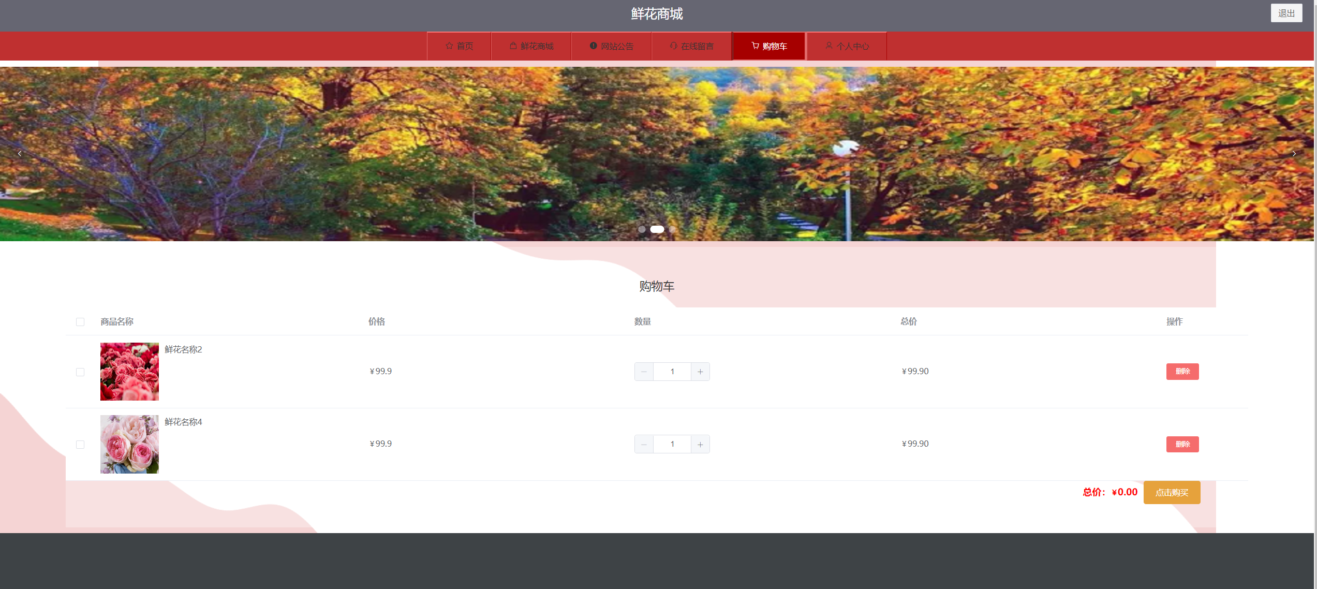The width and height of the screenshot is (1317, 589).
Task: Click the headset icon beside 在线留言
Action: point(673,46)
